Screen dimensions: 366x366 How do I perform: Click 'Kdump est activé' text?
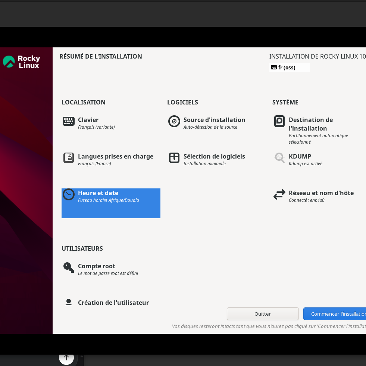pyautogui.click(x=305, y=164)
